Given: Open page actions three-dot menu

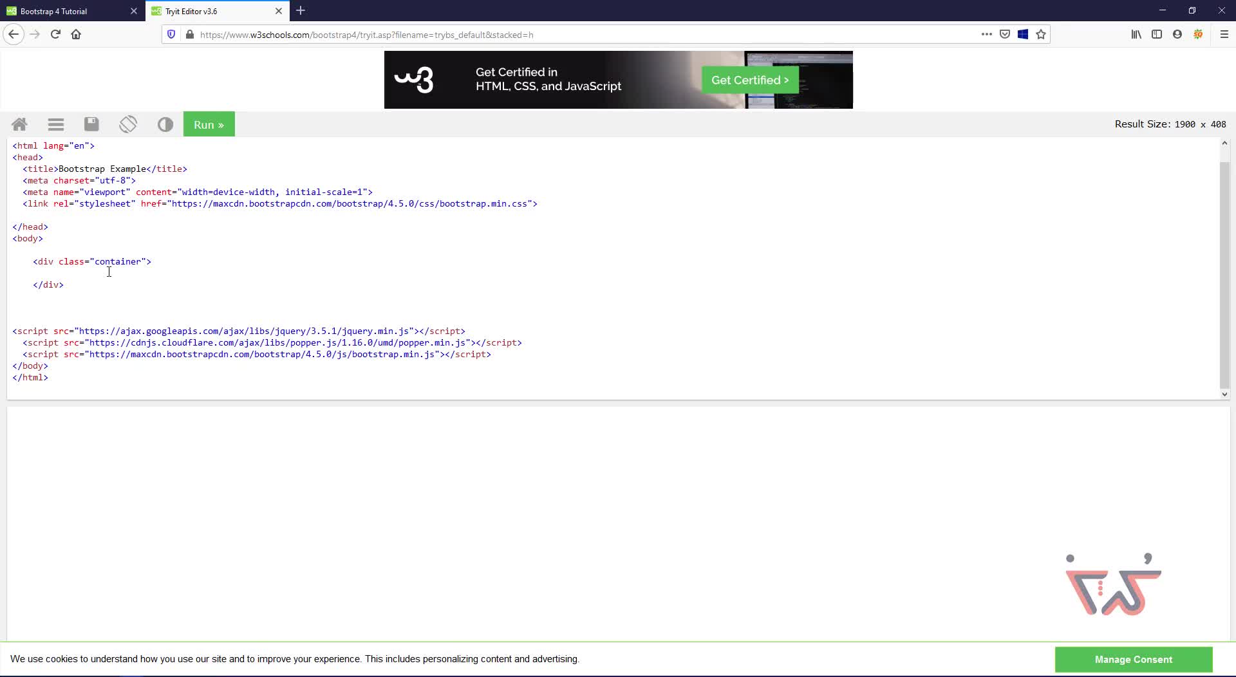Looking at the screenshot, I should tap(986, 35).
